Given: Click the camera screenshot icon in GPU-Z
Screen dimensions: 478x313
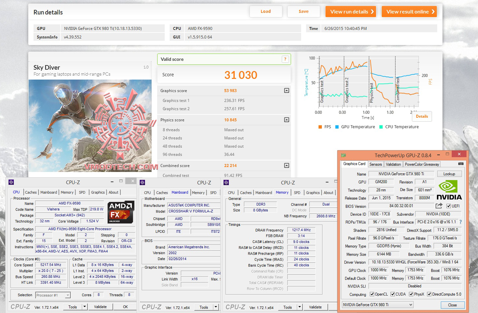Looking at the screenshot, I should pyautogui.click(x=461, y=163).
